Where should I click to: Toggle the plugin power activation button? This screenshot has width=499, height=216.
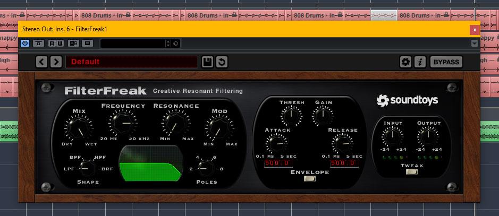25,43
